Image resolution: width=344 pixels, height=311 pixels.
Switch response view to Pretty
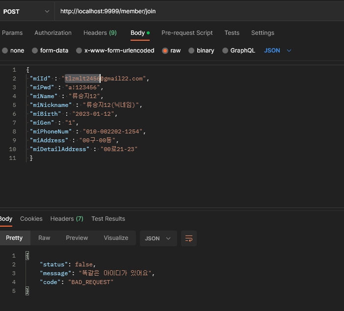[x=14, y=238]
